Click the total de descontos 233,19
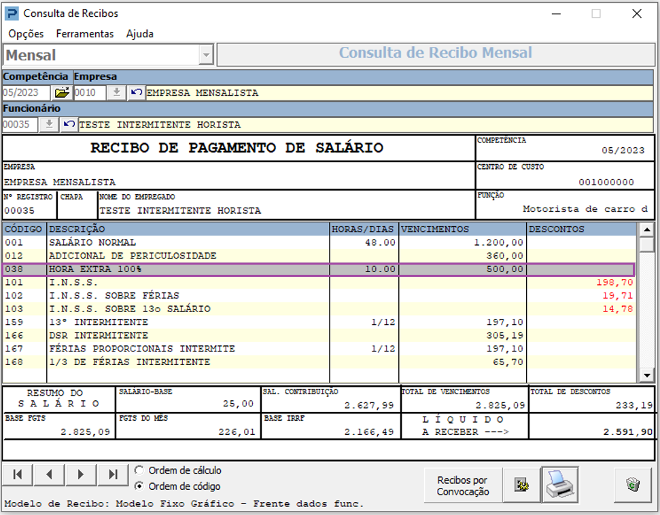 (x=634, y=405)
